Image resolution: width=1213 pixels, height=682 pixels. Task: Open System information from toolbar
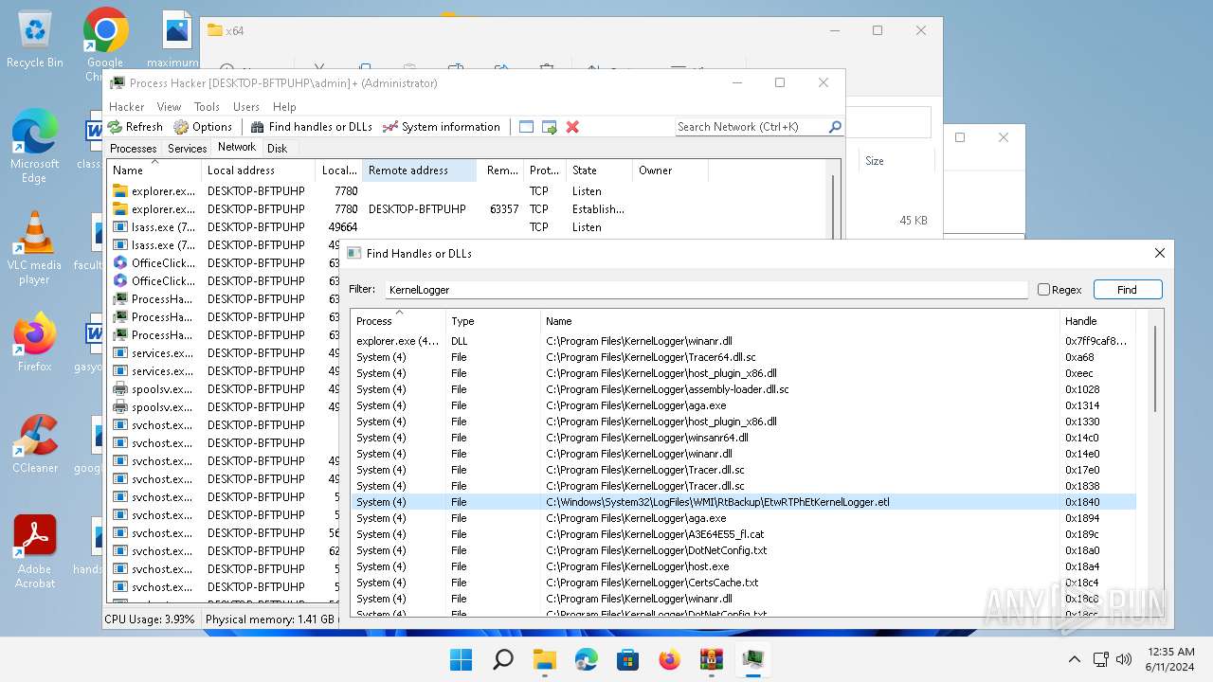pos(442,126)
